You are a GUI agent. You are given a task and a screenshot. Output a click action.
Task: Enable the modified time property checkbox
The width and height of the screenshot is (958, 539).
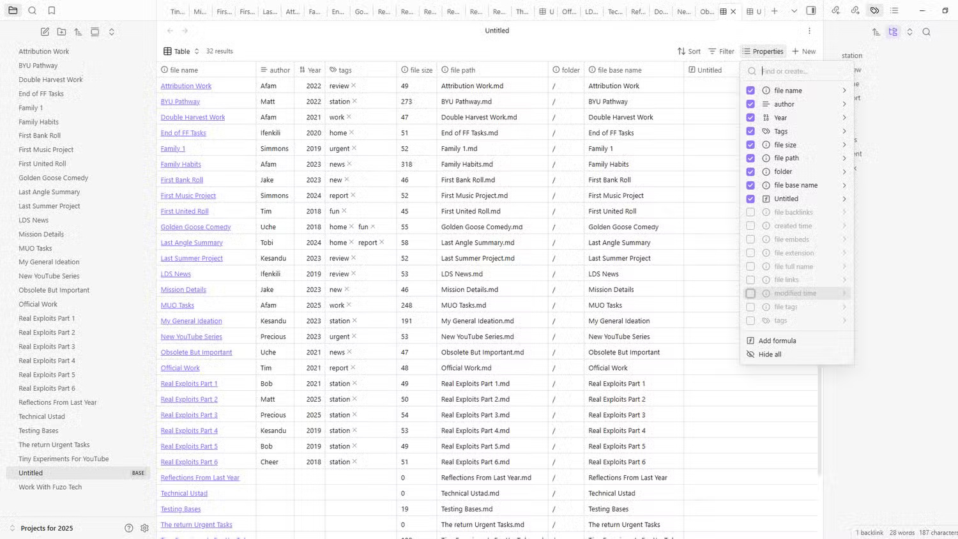click(x=750, y=293)
